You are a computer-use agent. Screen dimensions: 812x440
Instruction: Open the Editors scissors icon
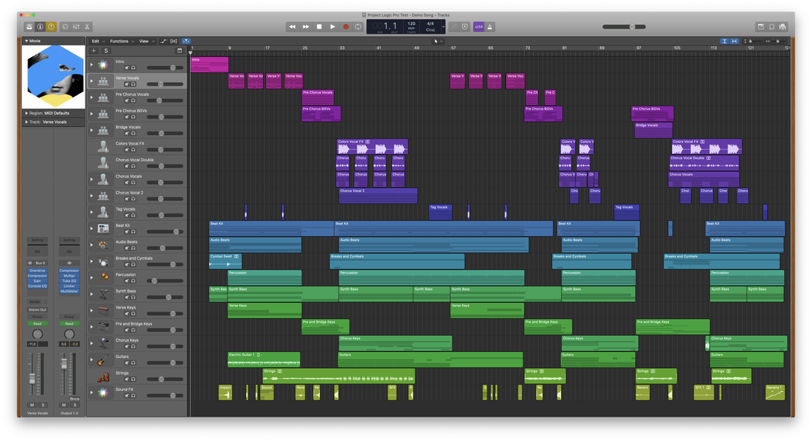87,26
